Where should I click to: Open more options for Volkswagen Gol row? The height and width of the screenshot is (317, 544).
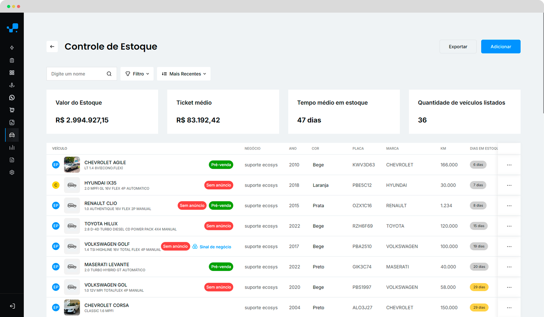tap(509, 287)
